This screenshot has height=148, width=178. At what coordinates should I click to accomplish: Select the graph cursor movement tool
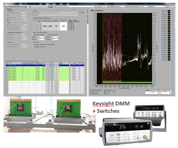tap(111, 90)
